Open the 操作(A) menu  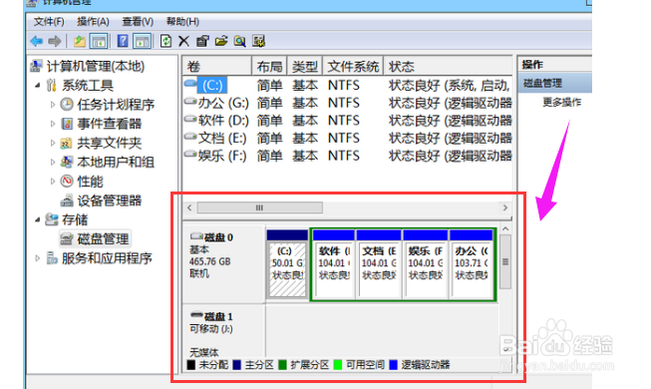(93, 21)
